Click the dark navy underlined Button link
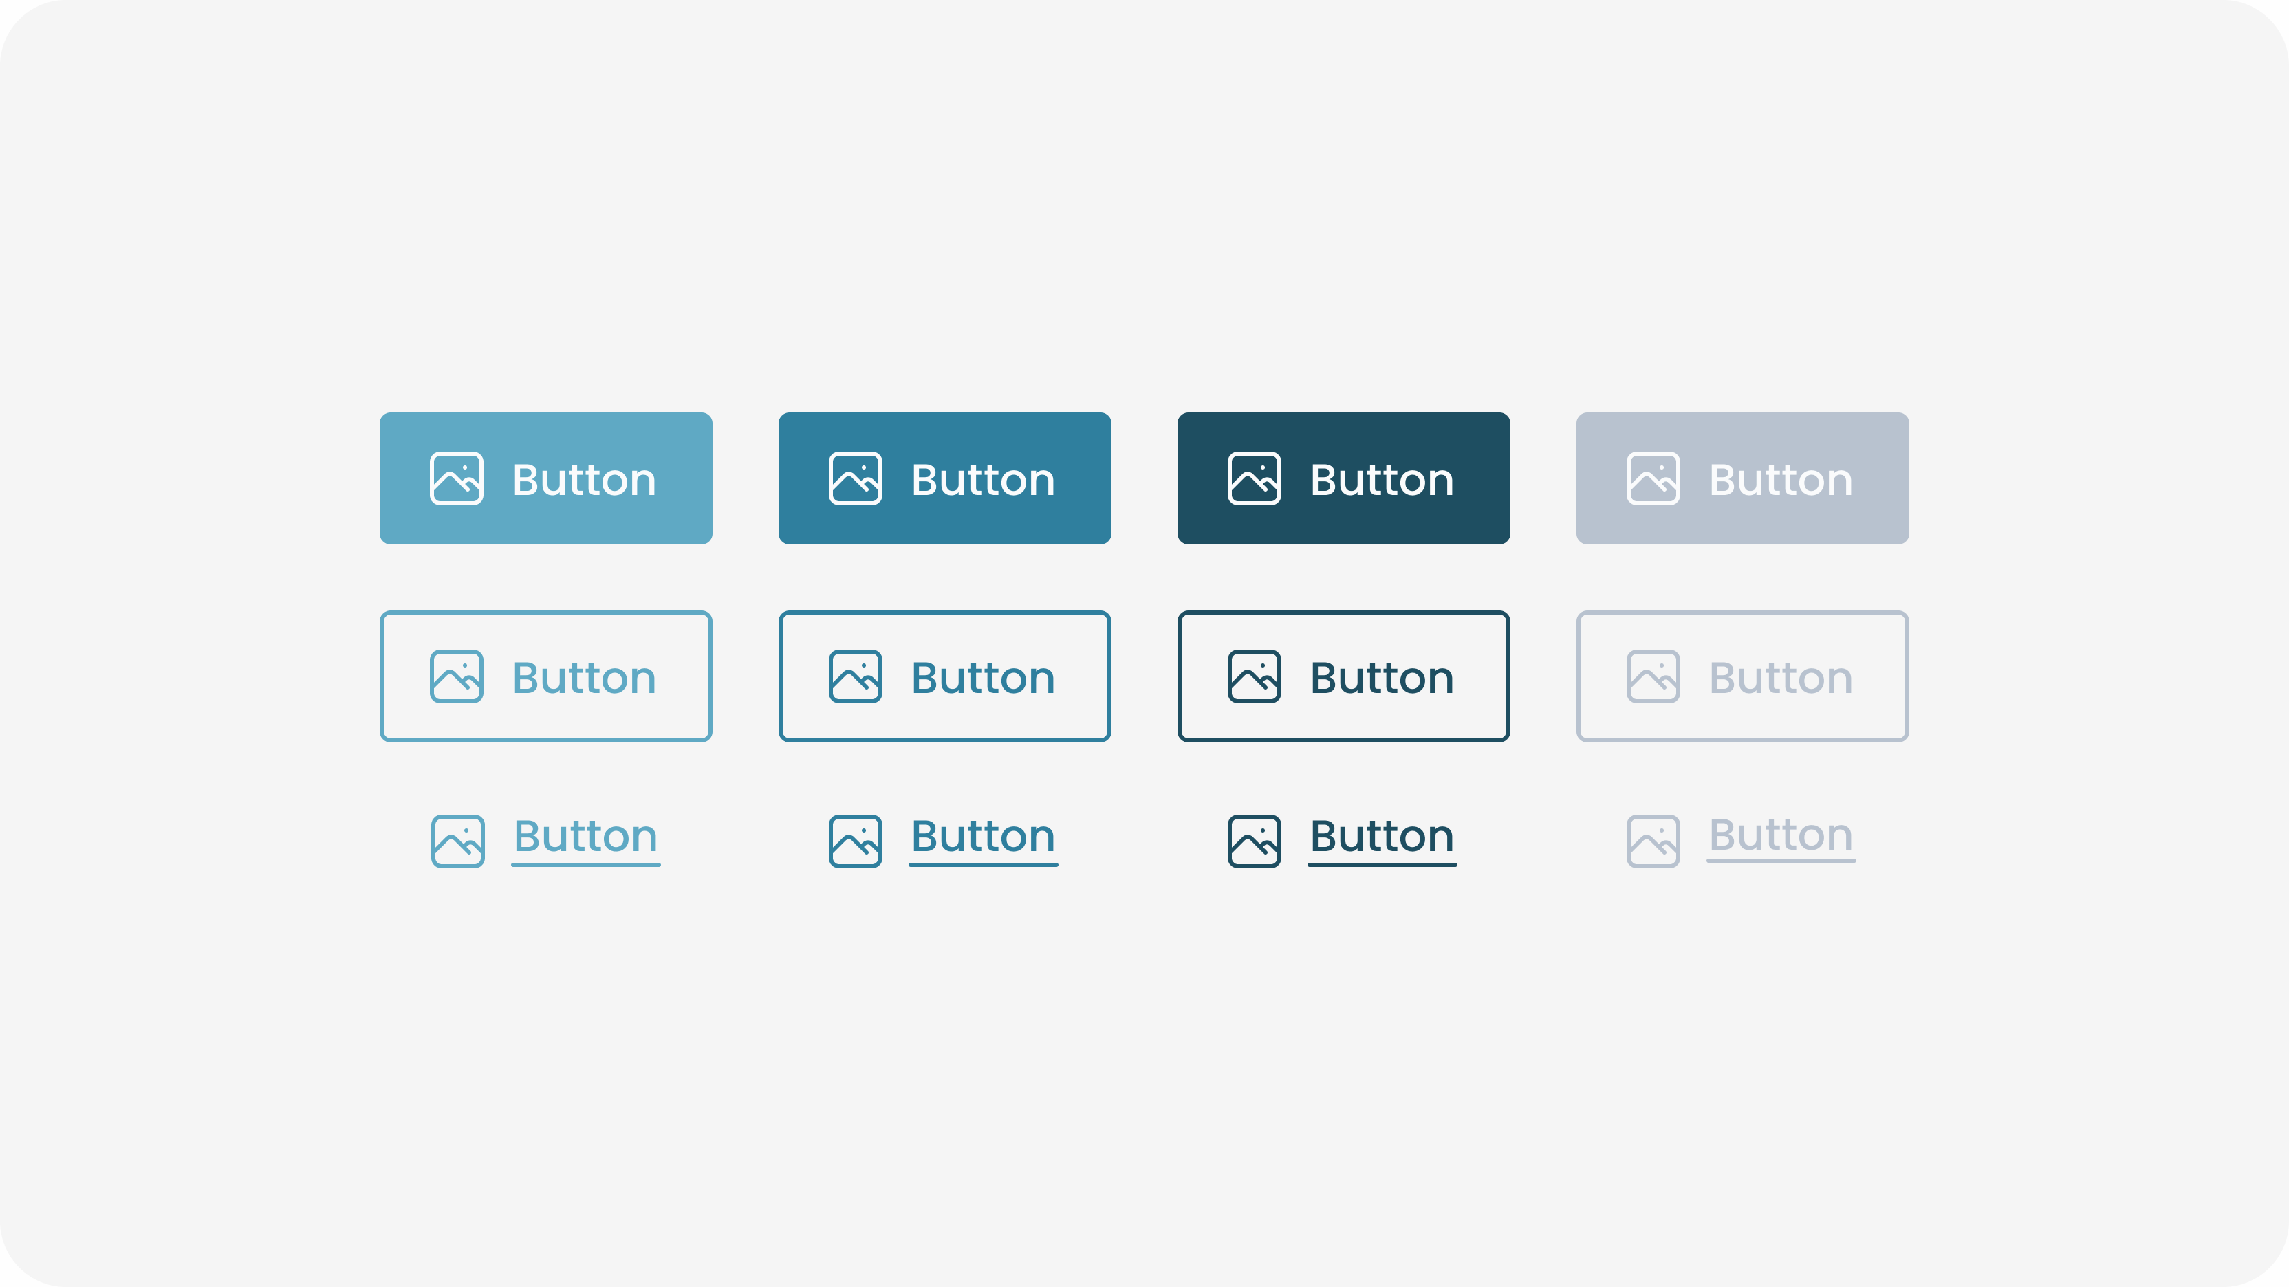 1382,839
